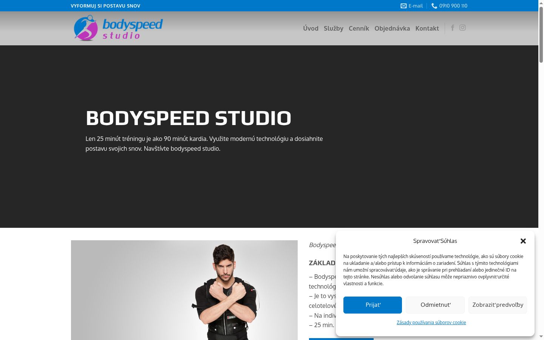Click the scrollbar down arrow
Screen dimensions: 544x340
[541, 336]
